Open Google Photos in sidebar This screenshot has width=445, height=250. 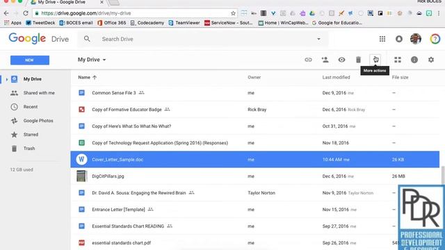pyautogui.click(x=38, y=121)
